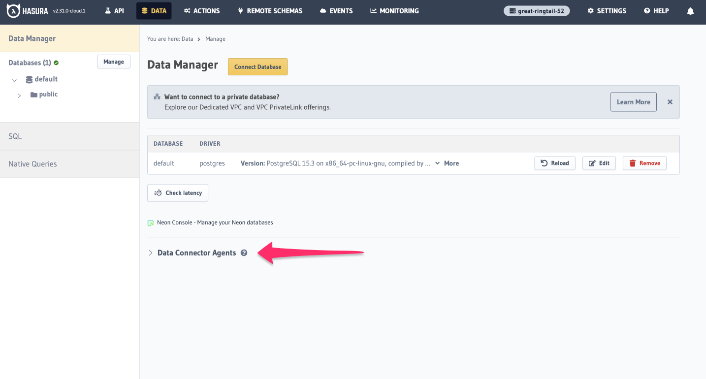Open Learn More about private databases

click(x=633, y=102)
